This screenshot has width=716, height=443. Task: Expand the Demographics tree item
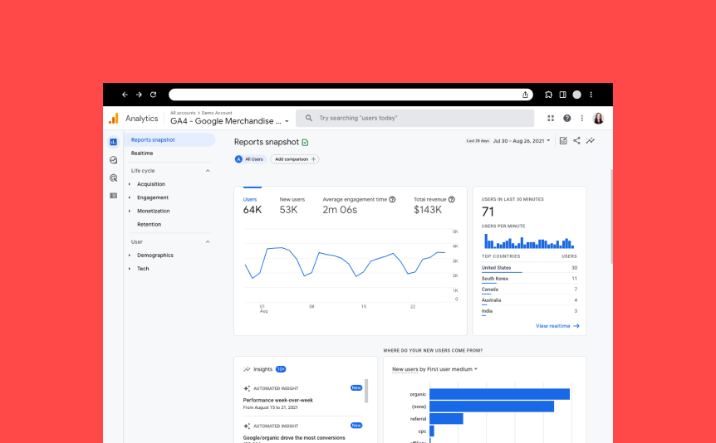tap(130, 255)
